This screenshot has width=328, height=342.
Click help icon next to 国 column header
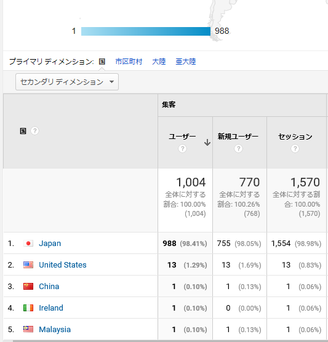click(x=34, y=131)
